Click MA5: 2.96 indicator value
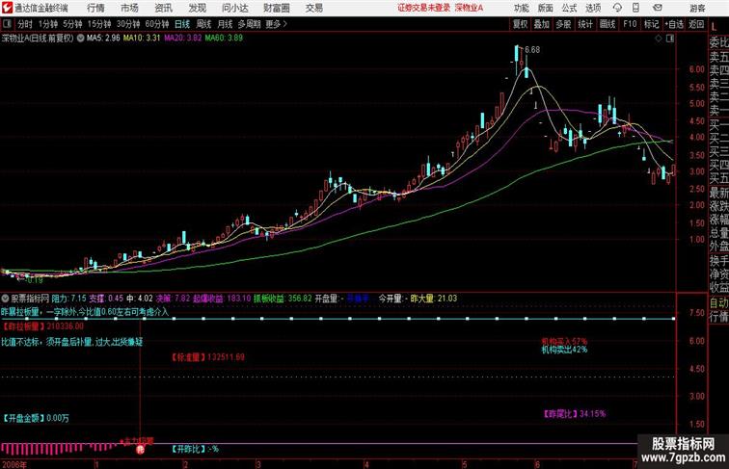The height and width of the screenshot is (469, 729). [103, 39]
